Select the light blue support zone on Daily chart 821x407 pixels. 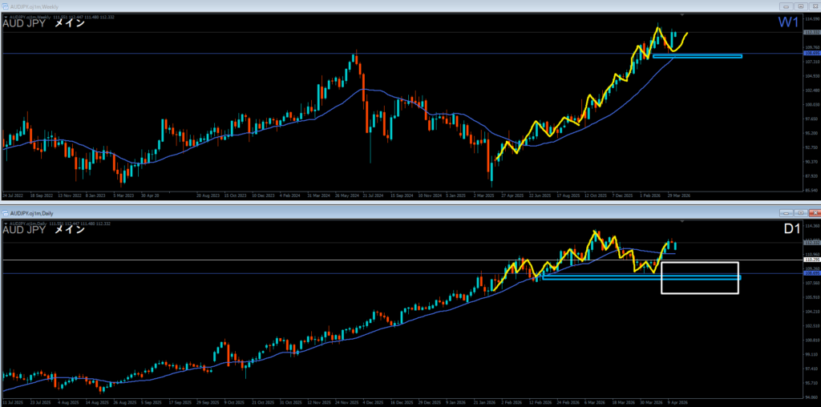pyautogui.click(x=601, y=278)
